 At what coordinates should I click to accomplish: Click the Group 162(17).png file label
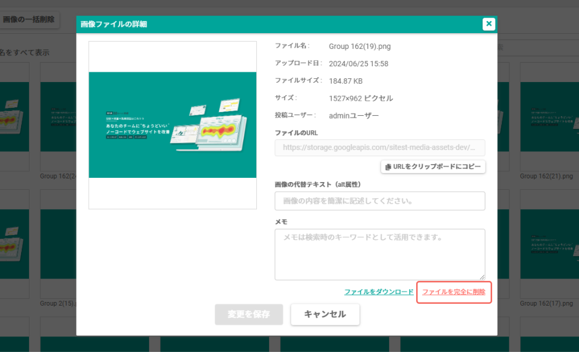click(546, 304)
